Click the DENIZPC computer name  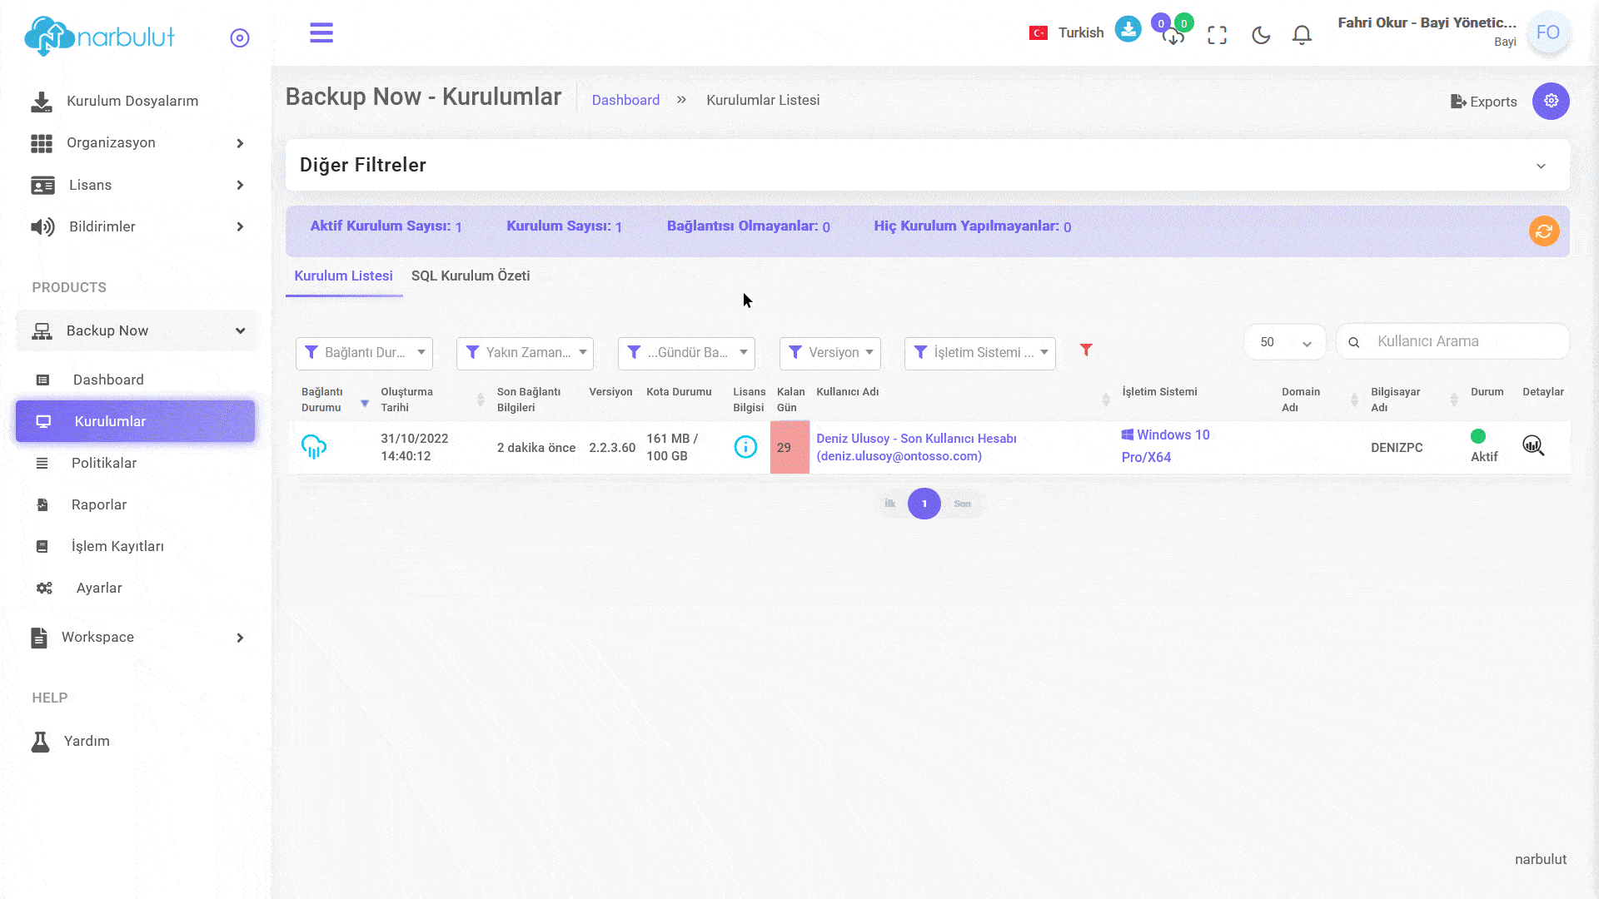(x=1397, y=448)
